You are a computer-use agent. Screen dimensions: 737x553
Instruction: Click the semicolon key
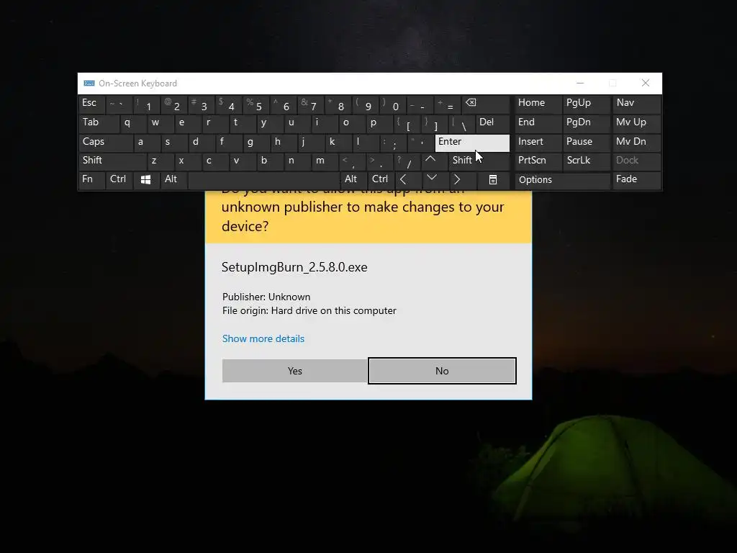tap(393, 142)
